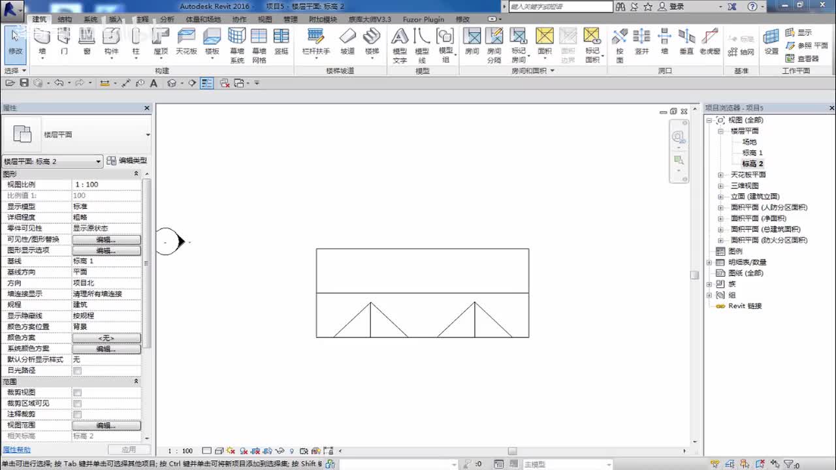This screenshot has width=836, height=470.
Task: Click the 幕墙系统 curtain system tool
Action: 237,46
